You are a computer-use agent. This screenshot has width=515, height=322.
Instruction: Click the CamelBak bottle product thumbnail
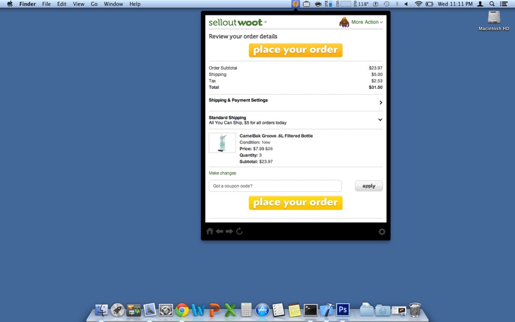pyautogui.click(x=222, y=142)
